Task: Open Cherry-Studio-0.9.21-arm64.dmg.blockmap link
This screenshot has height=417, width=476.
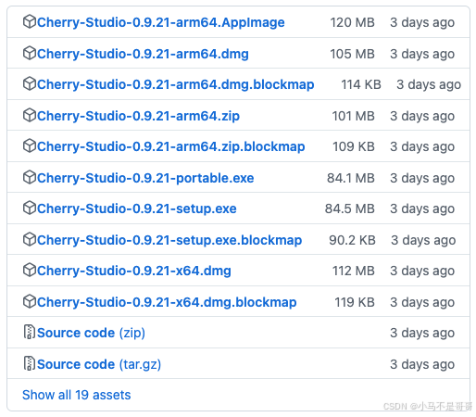Action: 176,84
